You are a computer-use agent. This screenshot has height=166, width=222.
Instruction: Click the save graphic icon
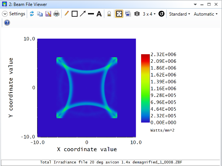(48, 14)
